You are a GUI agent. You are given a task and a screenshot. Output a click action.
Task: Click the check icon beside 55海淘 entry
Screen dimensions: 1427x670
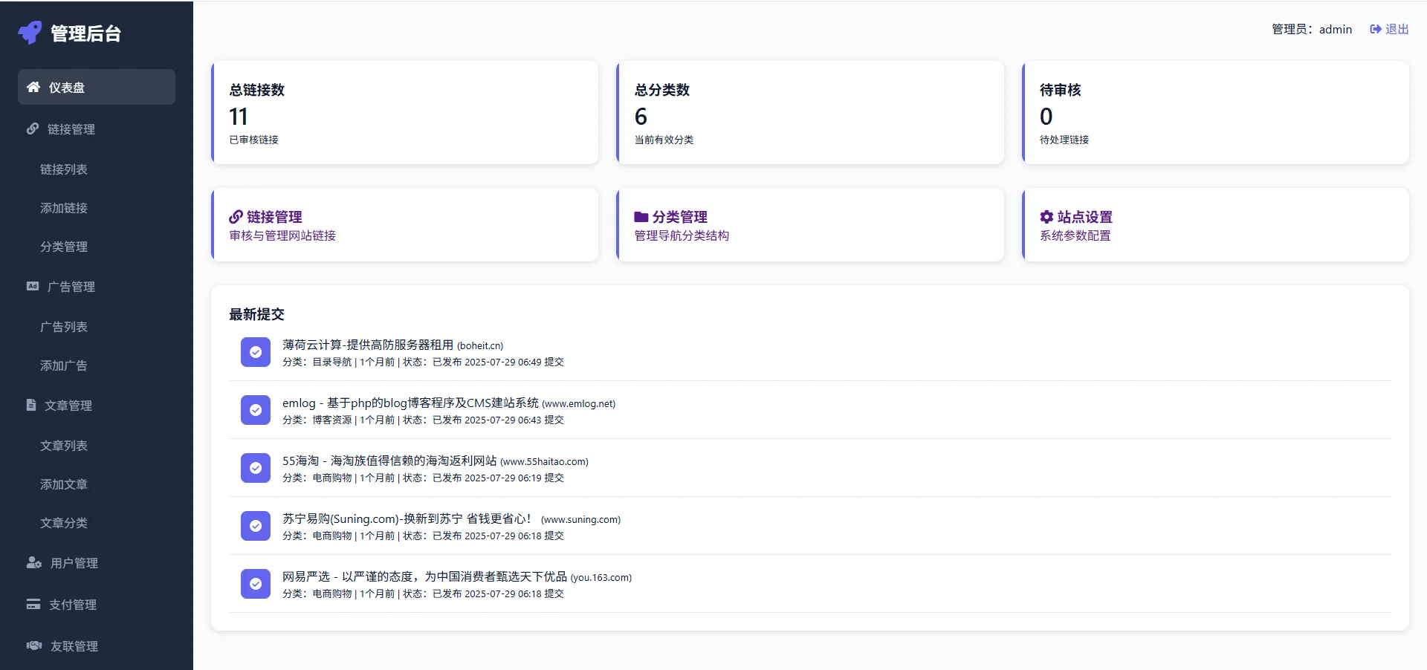click(x=256, y=468)
